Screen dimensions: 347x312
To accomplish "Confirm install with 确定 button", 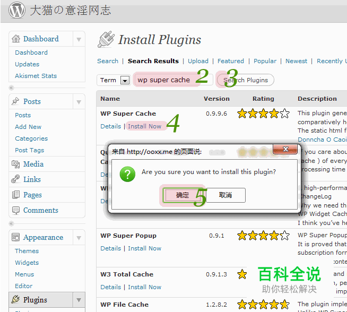I will [x=183, y=195].
